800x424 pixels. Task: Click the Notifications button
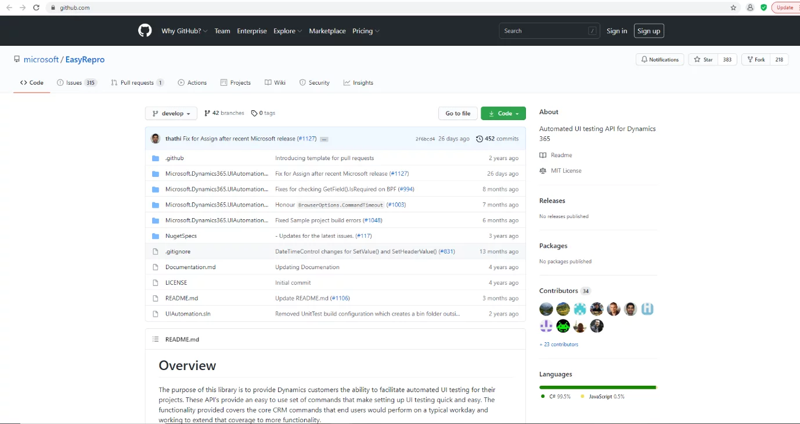pos(660,60)
